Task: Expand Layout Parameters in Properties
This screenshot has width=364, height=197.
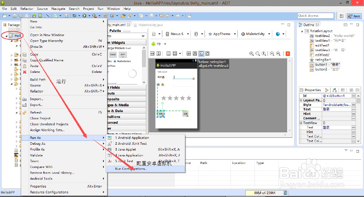Action: point(301,100)
